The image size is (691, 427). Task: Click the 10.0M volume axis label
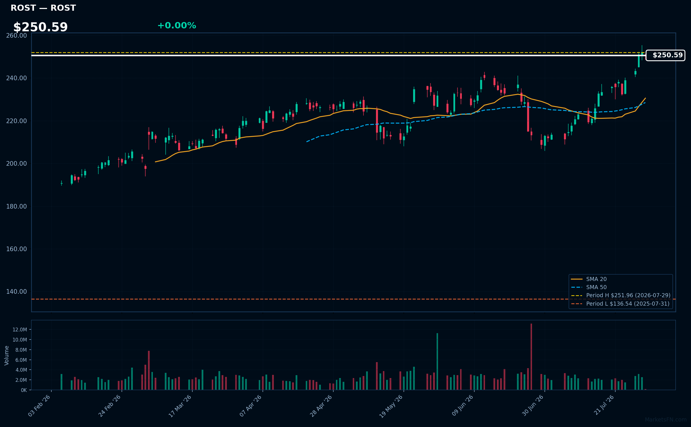pyautogui.click(x=20, y=340)
